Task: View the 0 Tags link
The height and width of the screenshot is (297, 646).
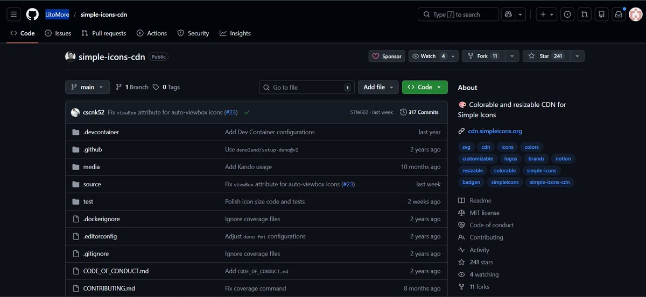Action: point(166,87)
